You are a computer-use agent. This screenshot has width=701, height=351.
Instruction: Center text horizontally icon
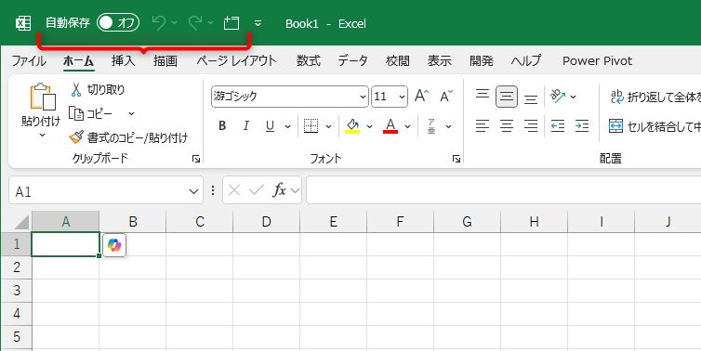coord(507,126)
